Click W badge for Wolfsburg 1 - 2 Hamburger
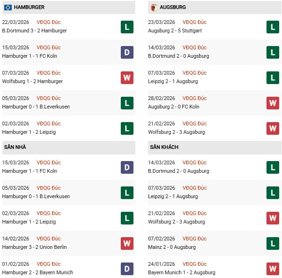The width and height of the screenshot is (282, 278). pos(127,77)
